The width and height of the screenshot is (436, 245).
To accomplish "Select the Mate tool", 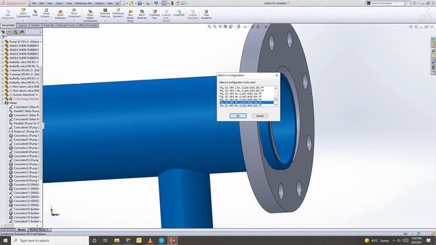I will 35,13.
